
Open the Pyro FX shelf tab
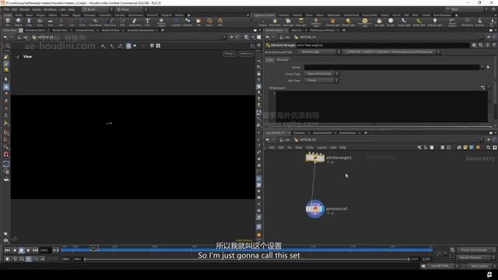coord(396,16)
